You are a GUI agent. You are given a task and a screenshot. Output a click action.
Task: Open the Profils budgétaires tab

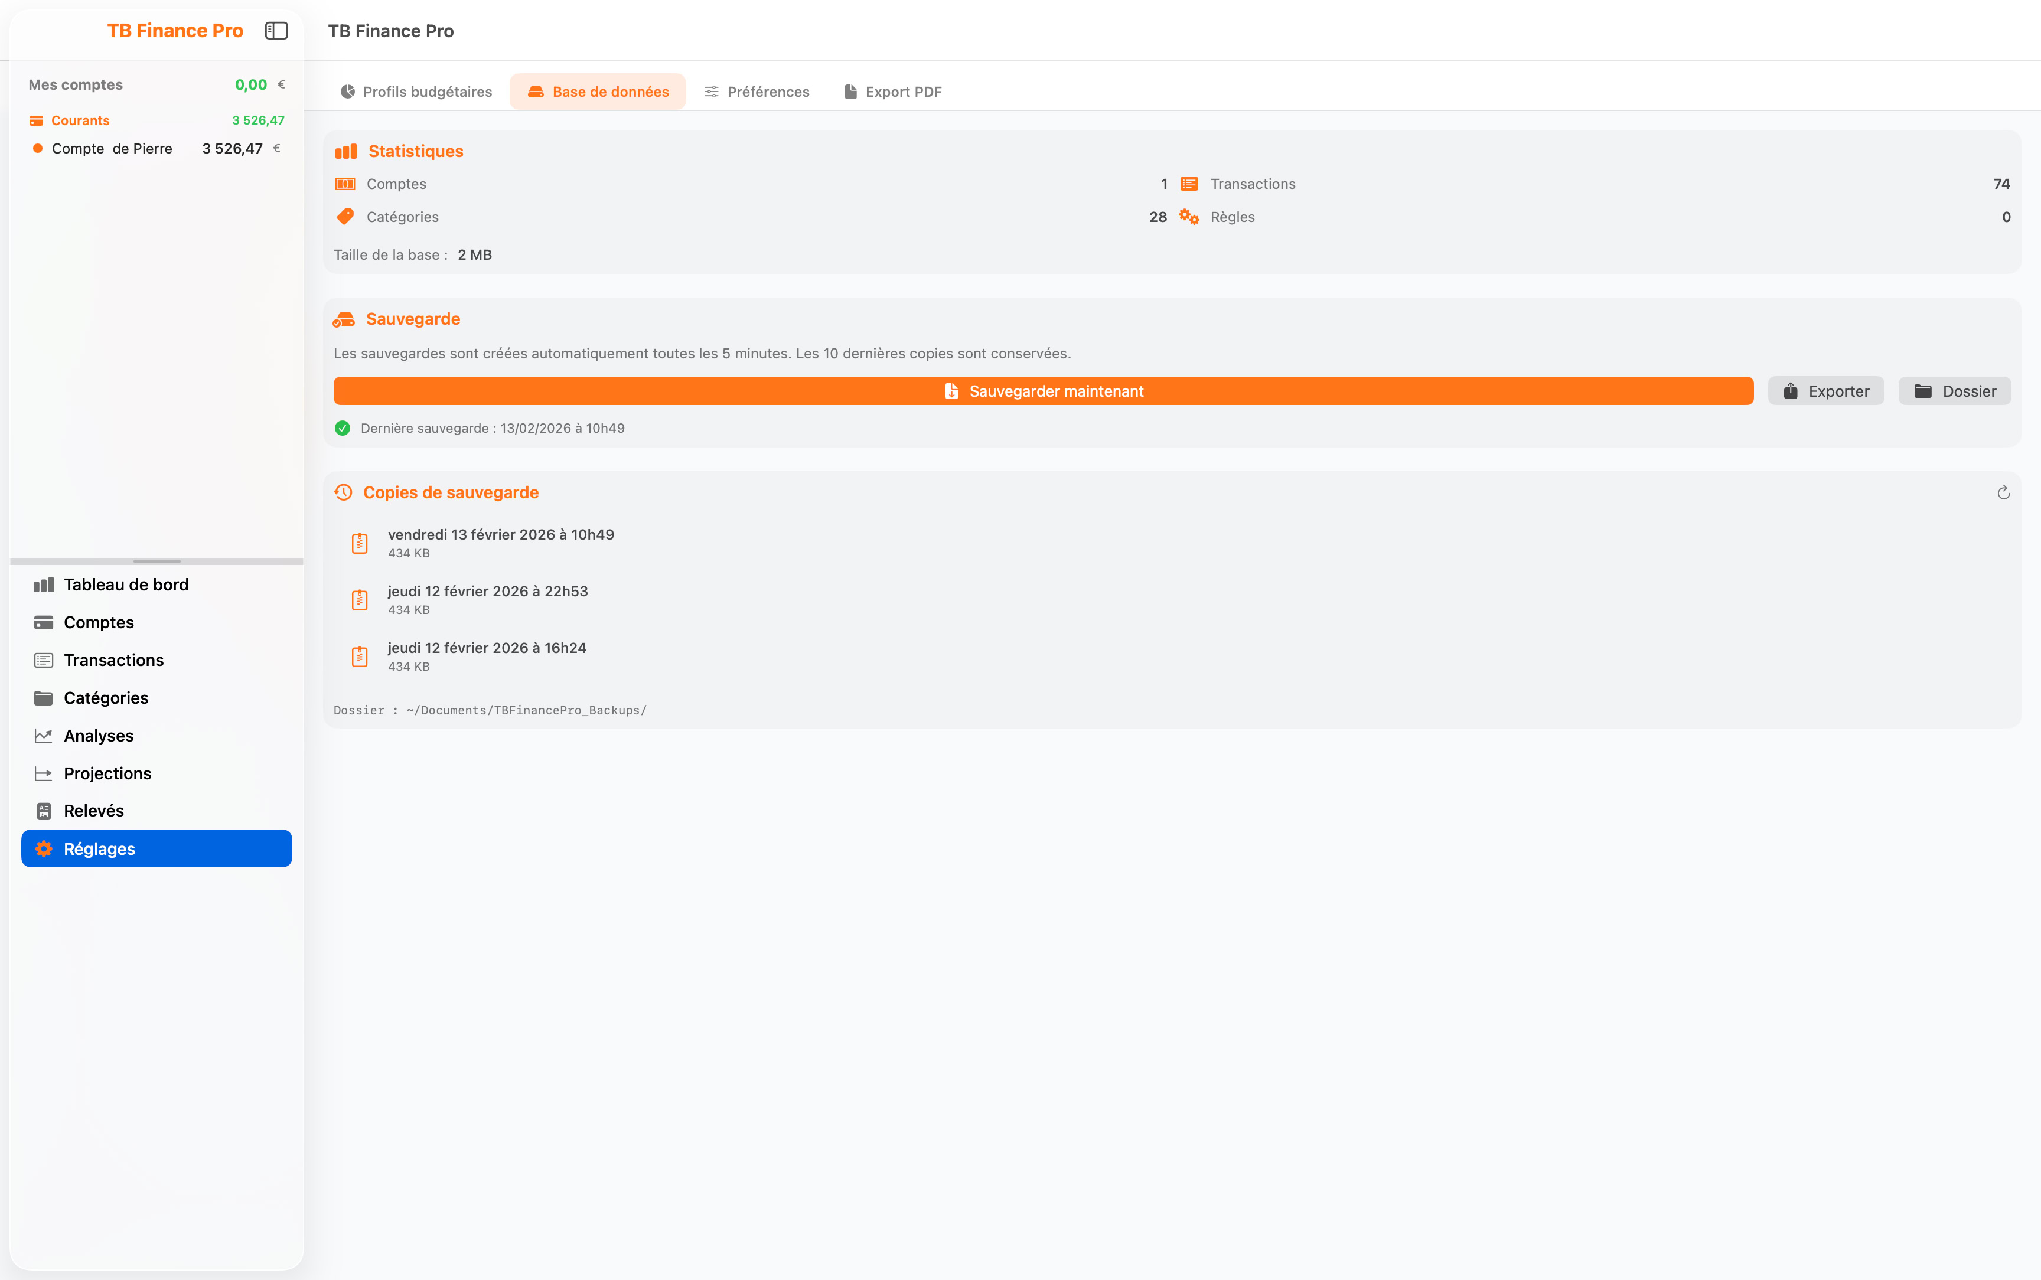click(x=416, y=92)
